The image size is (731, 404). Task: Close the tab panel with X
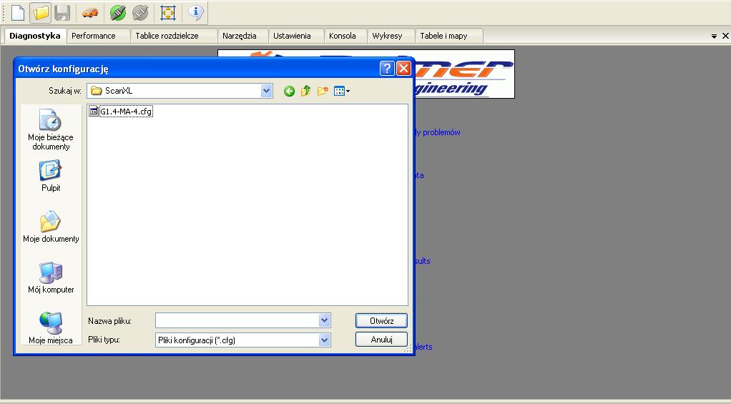pyautogui.click(x=725, y=36)
